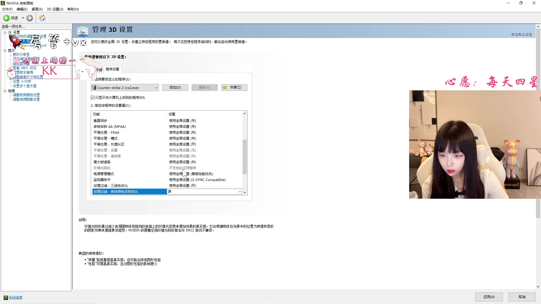This screenshot has width=541, height=304.
Task: Click the 最高性能优先 power setting value
Action: tap(191, 174)
